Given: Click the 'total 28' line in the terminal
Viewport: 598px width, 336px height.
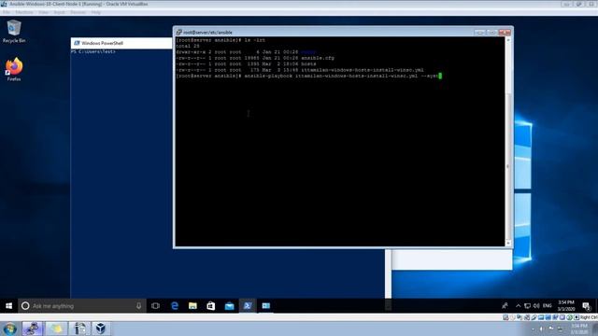Looking at the screenshot, I should pos(188,46).
